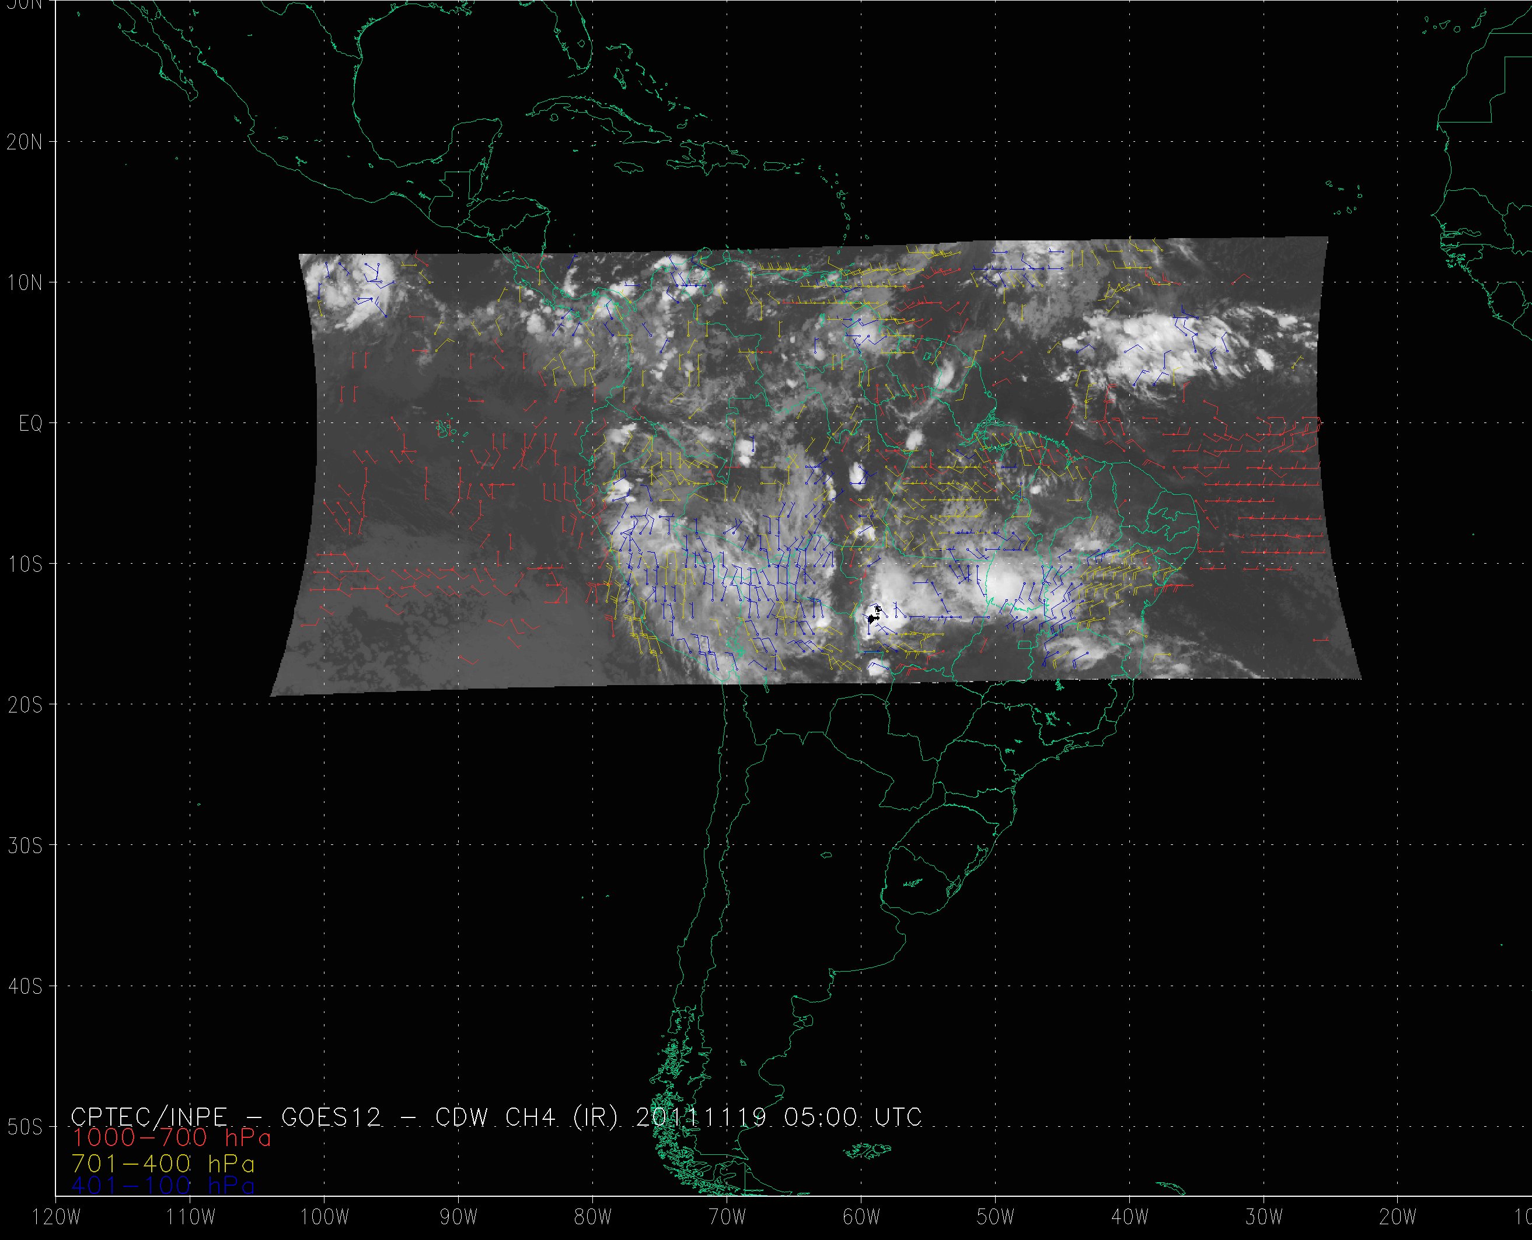
Task: Click the 05:00 UTC timestamp in title
Action: tap(850, 1117)
